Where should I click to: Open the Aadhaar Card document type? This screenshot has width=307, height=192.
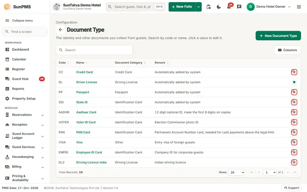86,112
